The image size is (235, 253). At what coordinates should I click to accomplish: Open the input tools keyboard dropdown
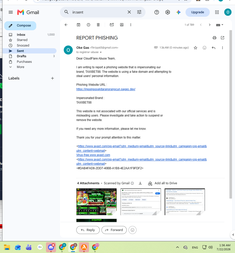pos(220,25)
